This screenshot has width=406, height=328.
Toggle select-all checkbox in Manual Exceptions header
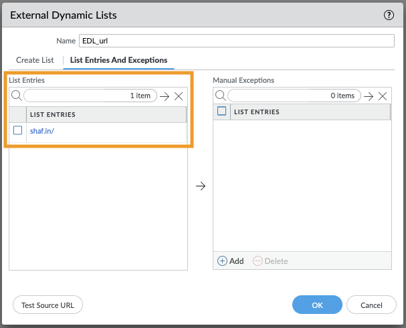[x=222, y=112]
